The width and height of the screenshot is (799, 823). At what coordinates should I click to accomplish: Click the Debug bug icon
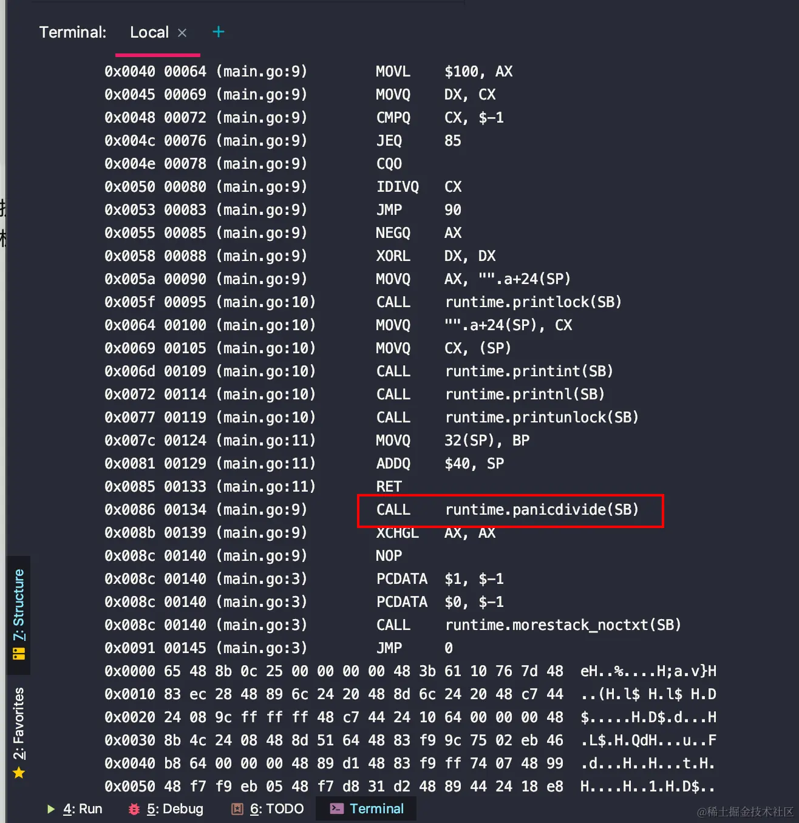[134, 809]
